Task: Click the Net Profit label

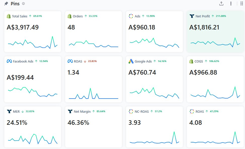Action: (x=203, y=16)
